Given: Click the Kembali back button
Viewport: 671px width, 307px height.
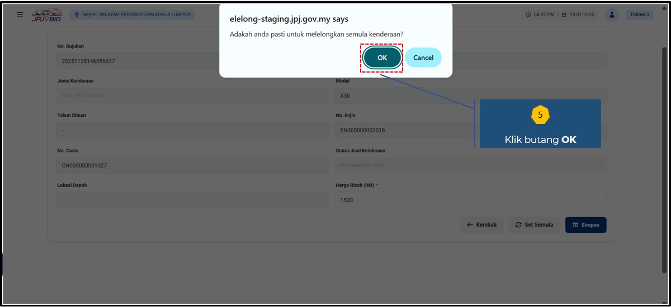Looking at the screenshot, I should tap(481, 225).
